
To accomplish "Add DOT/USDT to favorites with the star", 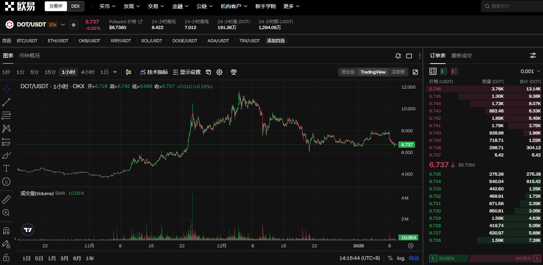I will (74, 25).
